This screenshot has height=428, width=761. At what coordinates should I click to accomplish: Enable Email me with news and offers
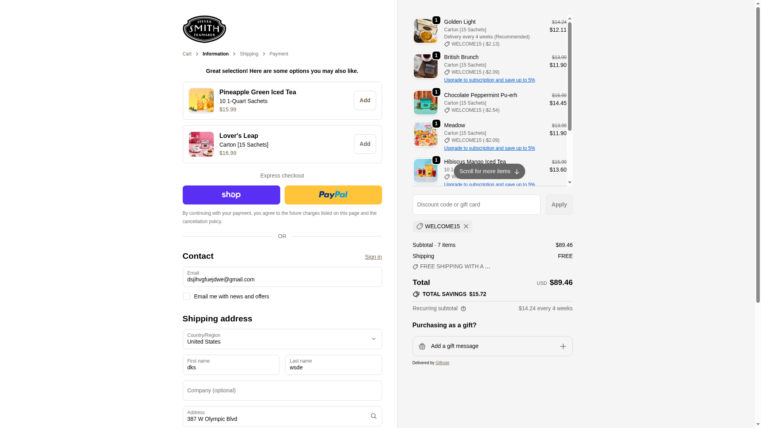pos(186,296)
